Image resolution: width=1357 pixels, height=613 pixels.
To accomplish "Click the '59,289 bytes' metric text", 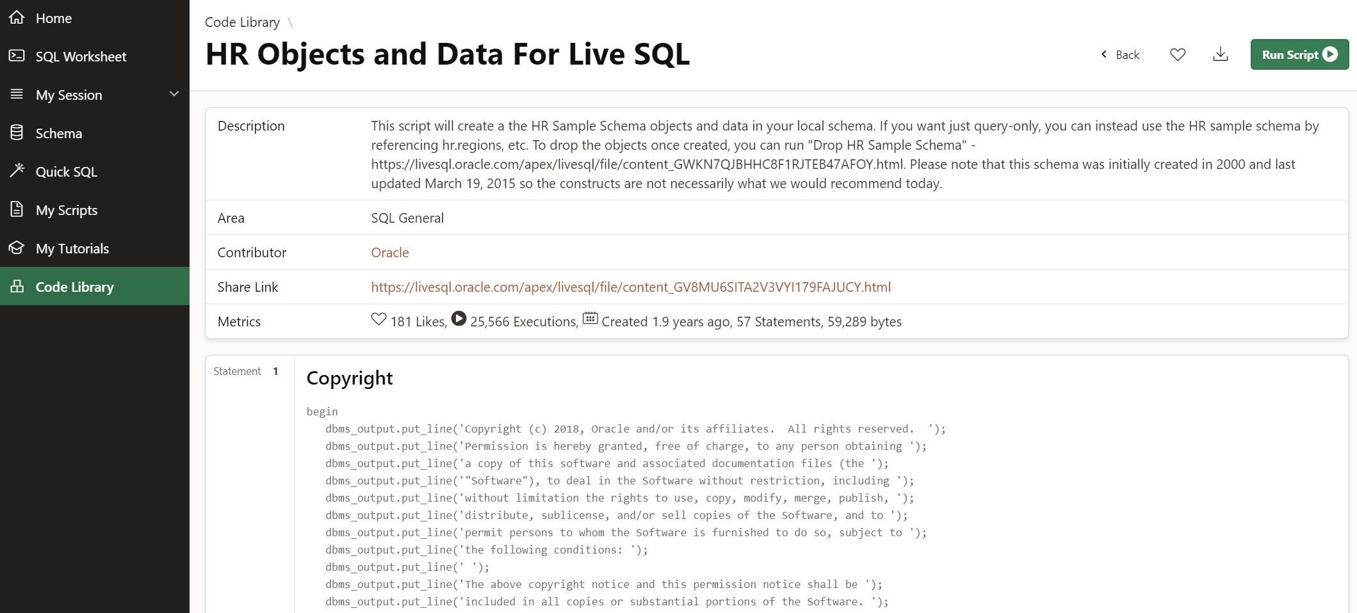I will tap(865, 321).
